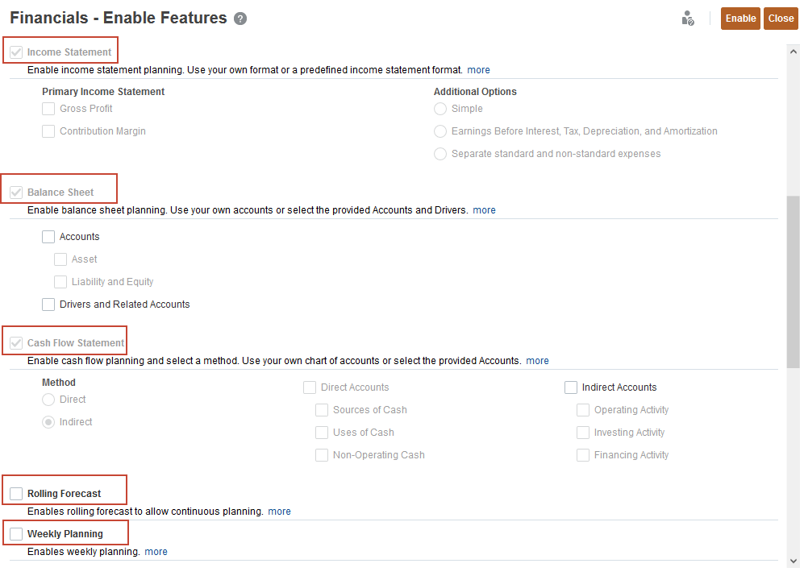
Task: Click 'more' link beside Balance Sheet description
Action: pyautogui.click(x=484, y=210)
